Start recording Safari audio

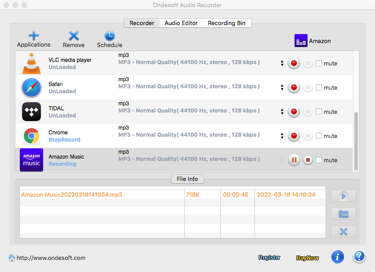(294, 87)
